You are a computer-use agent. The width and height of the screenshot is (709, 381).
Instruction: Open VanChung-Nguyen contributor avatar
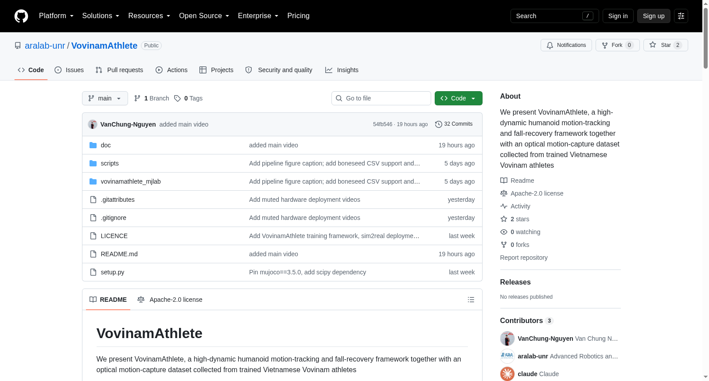(x=507, y=339)
